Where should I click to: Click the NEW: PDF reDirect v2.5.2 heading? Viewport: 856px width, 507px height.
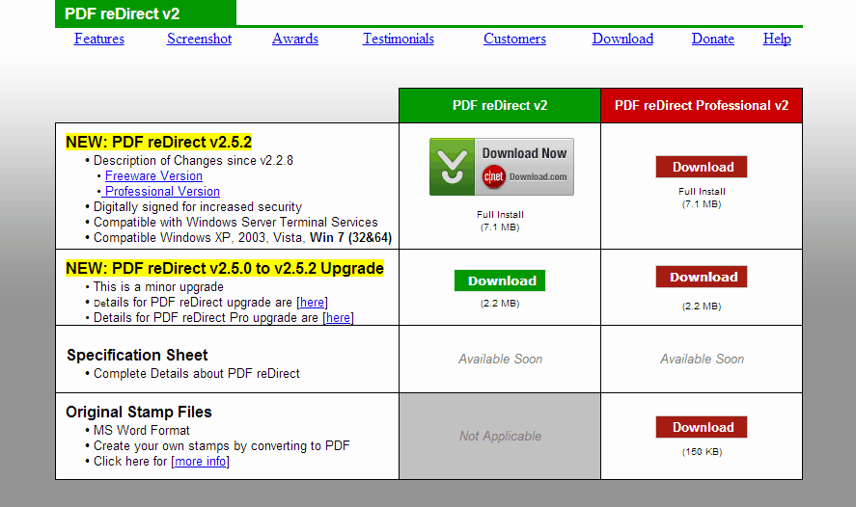point(159,143)
